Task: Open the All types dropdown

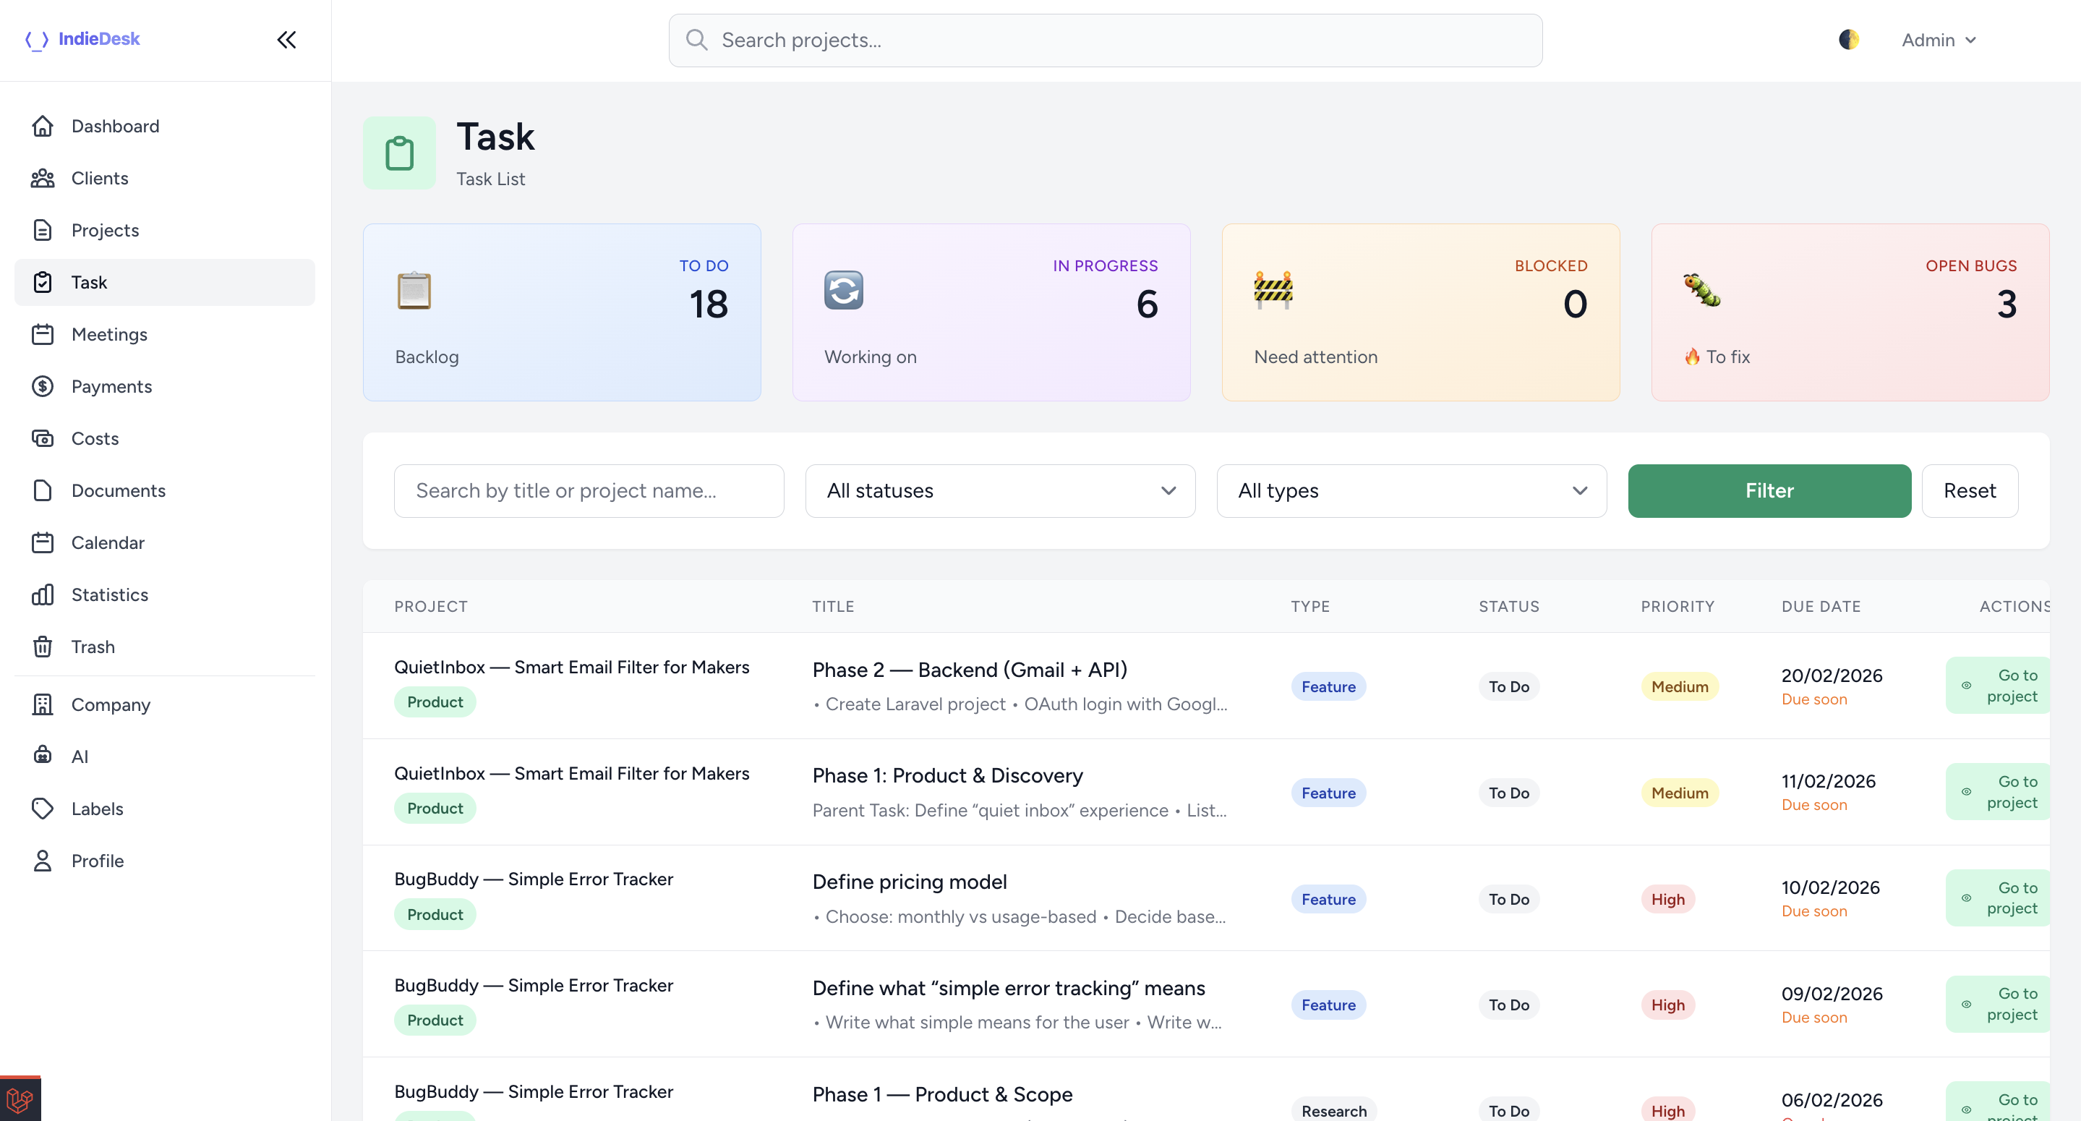Action: [1411, 490]
